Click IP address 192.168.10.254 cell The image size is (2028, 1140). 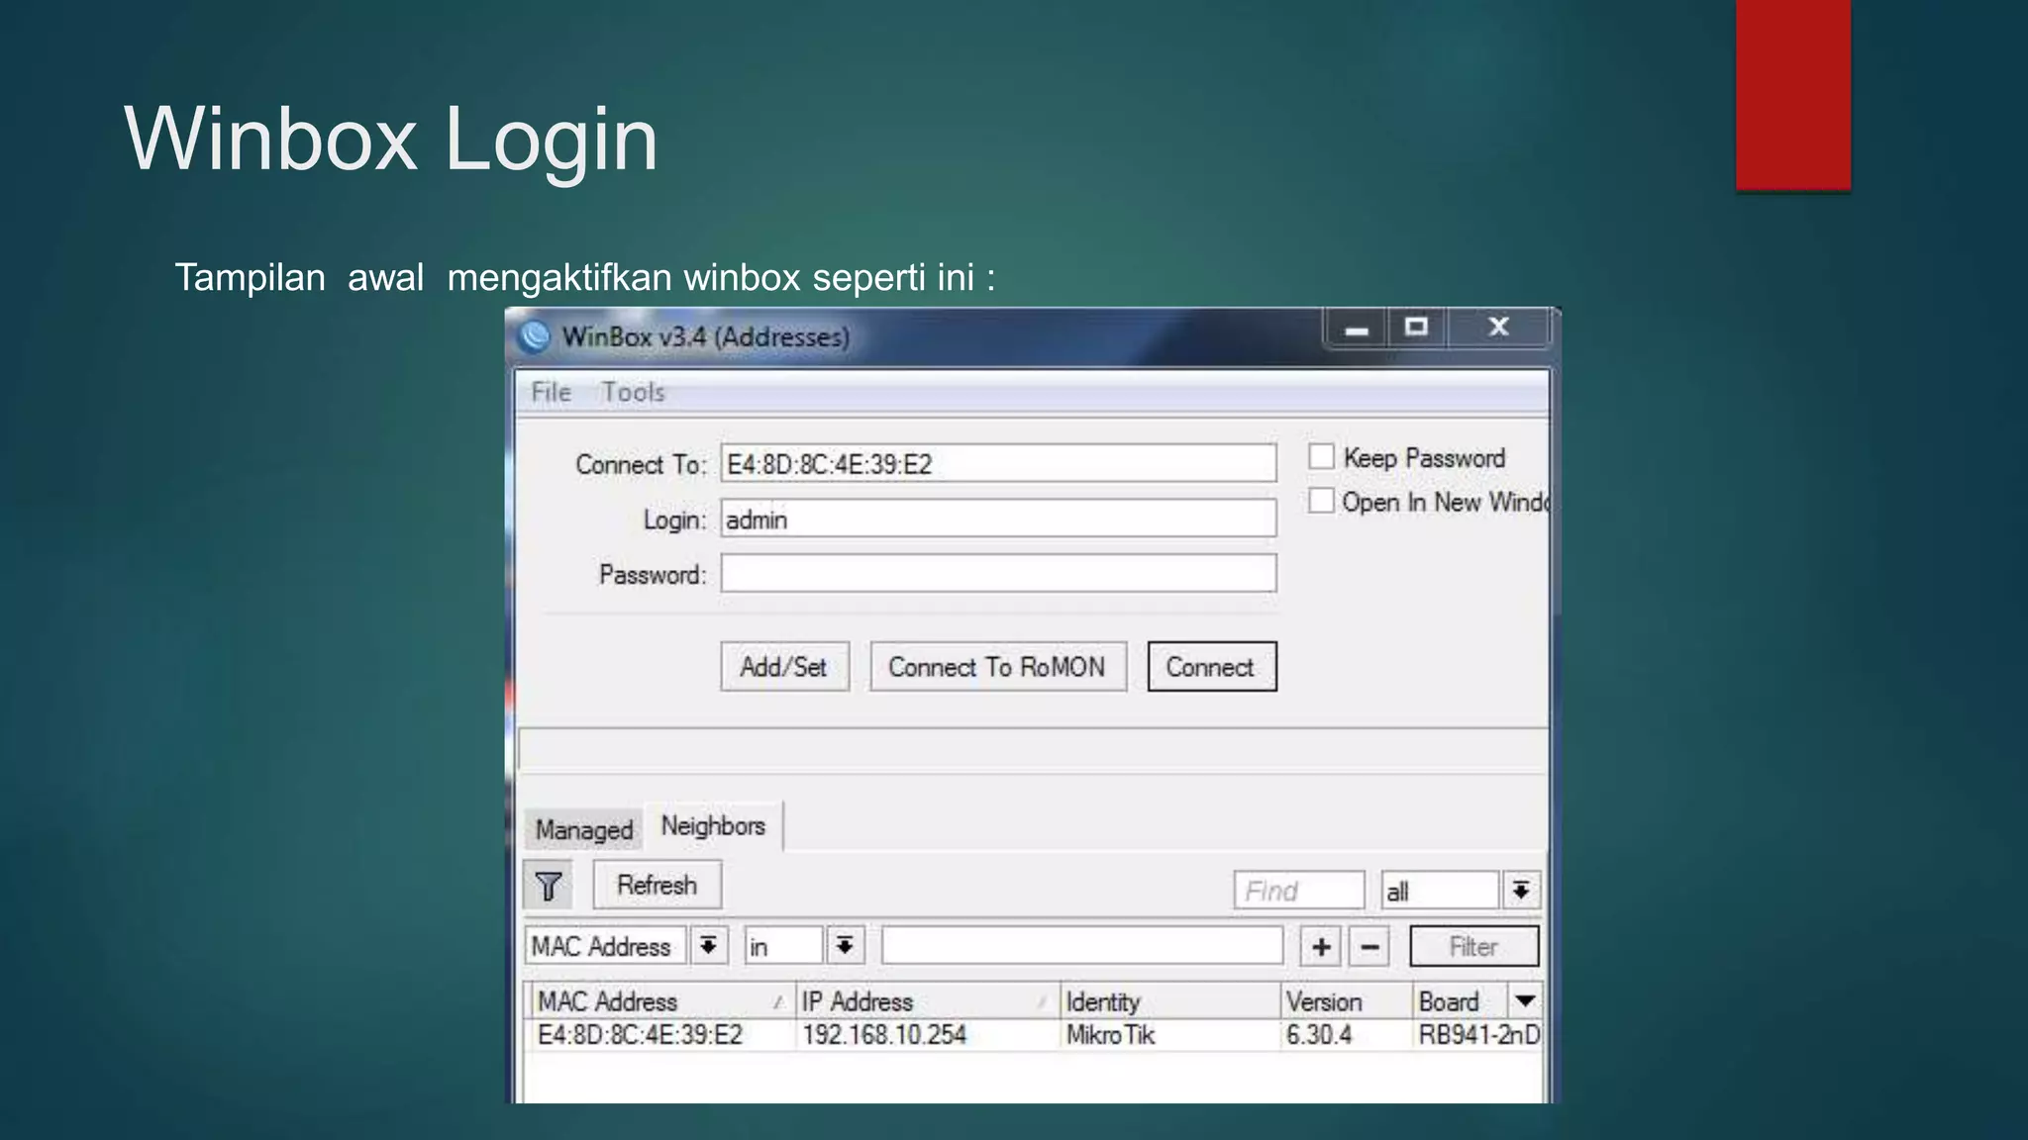884,1035
